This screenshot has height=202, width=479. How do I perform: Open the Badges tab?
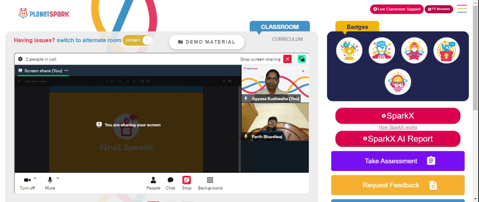pyautogui.click(x=357, y=27)
